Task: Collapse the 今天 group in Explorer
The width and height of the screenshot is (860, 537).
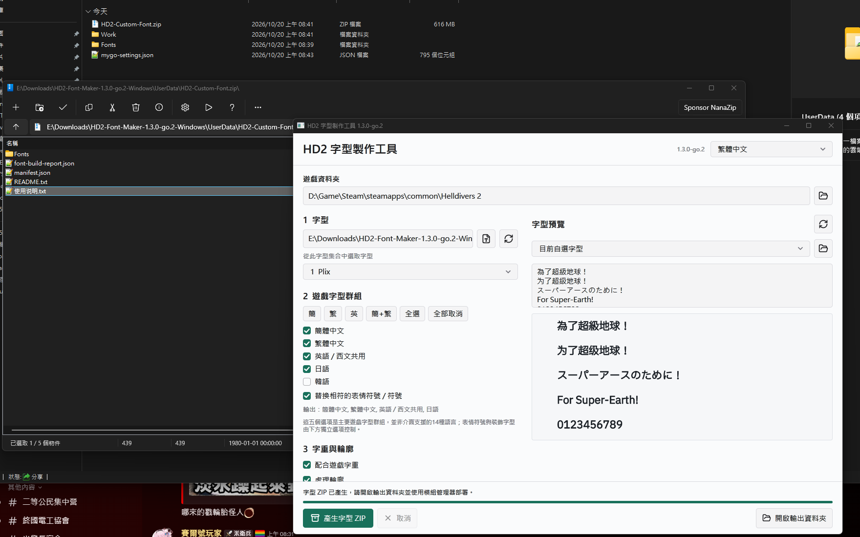Action: (88, 11)
